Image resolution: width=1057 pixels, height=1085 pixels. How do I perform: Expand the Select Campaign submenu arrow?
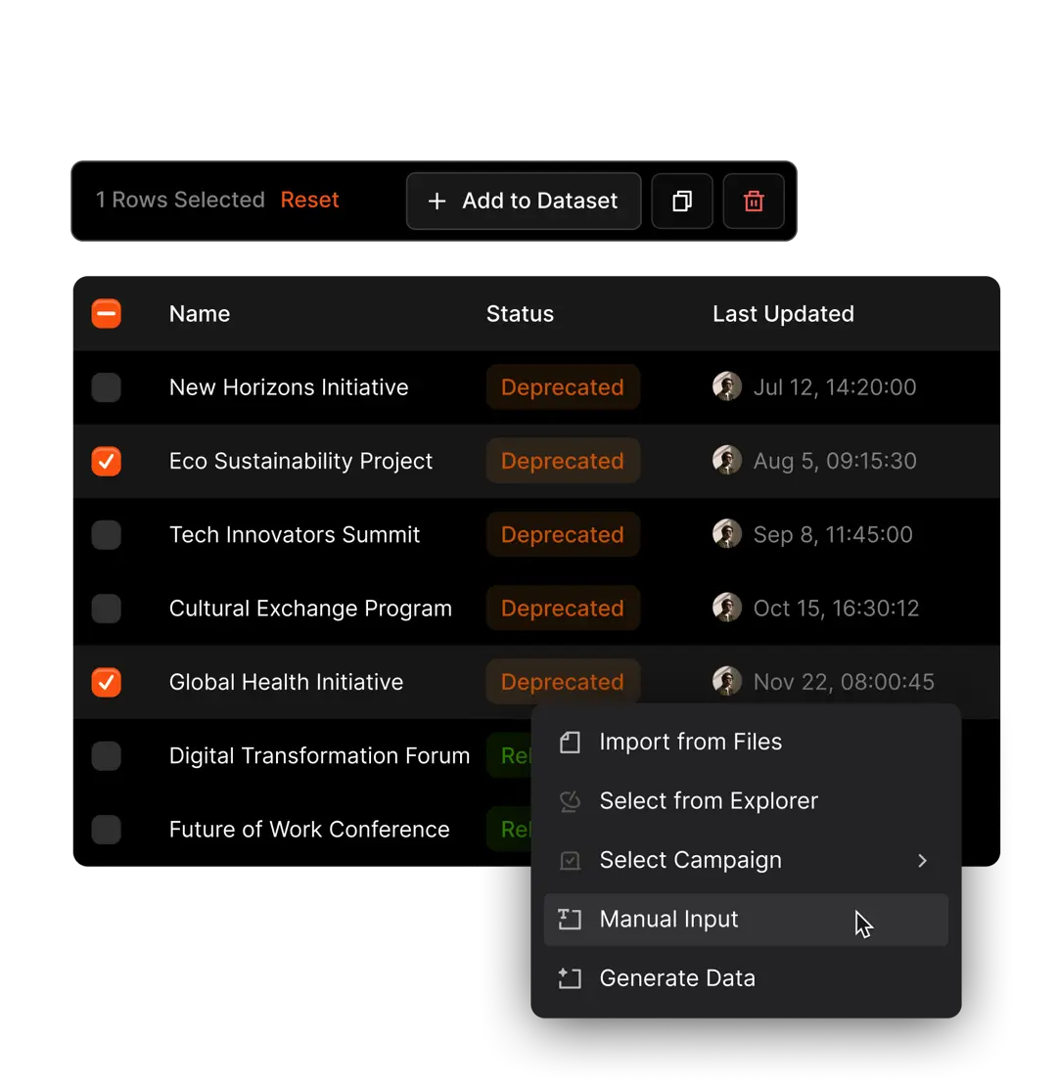922,861
